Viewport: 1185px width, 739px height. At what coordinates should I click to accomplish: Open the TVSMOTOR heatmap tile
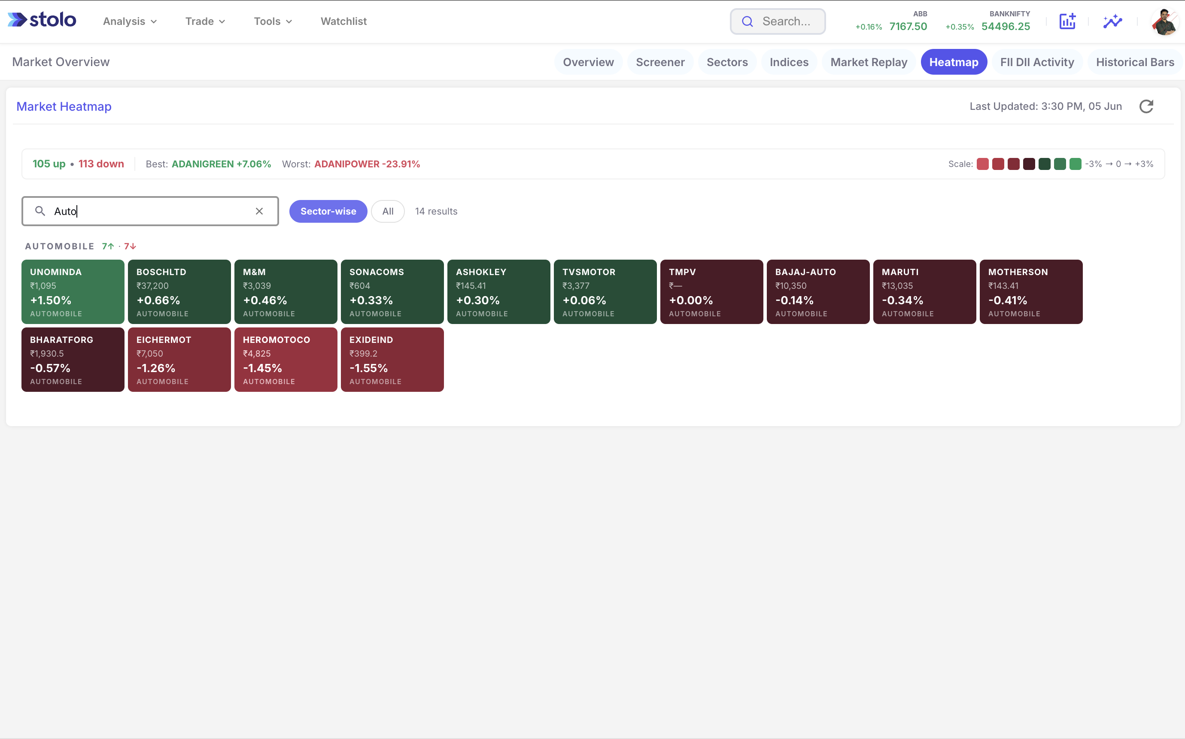[605, 292]
